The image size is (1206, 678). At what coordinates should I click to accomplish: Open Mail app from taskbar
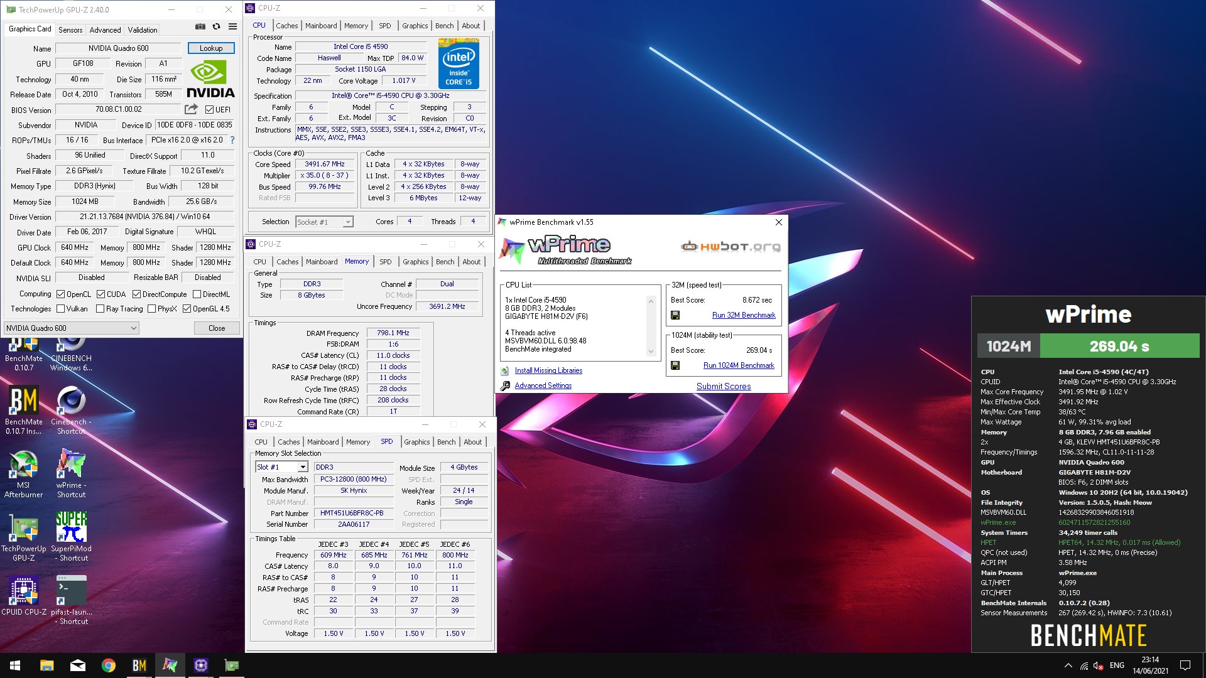click(77, 665)
